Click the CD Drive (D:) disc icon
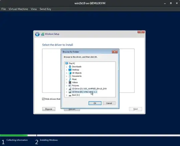This screenshot has height=146, width=180. pyautogui.click(x=70, y=88)
